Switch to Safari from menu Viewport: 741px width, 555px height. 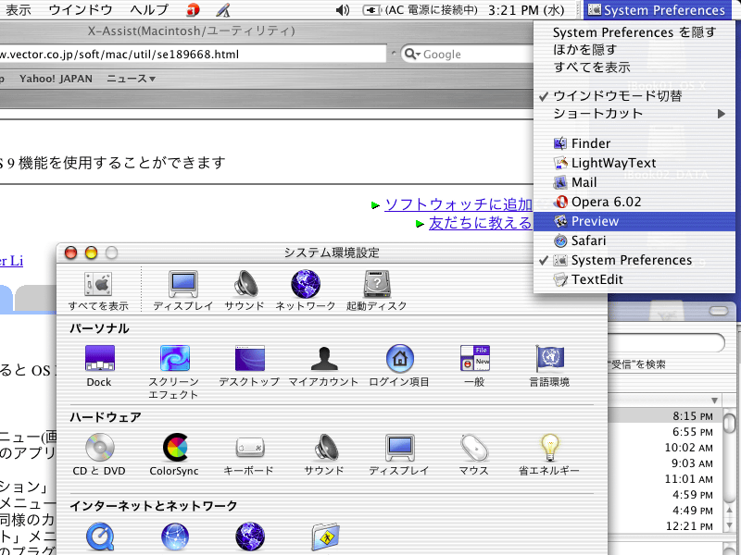634,240
